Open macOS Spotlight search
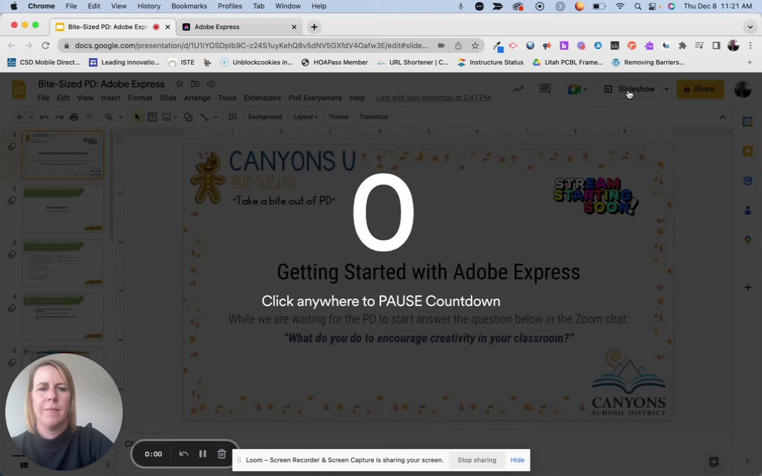The width and height of the screenshot is (762, 476). click(x=637, y=7)
